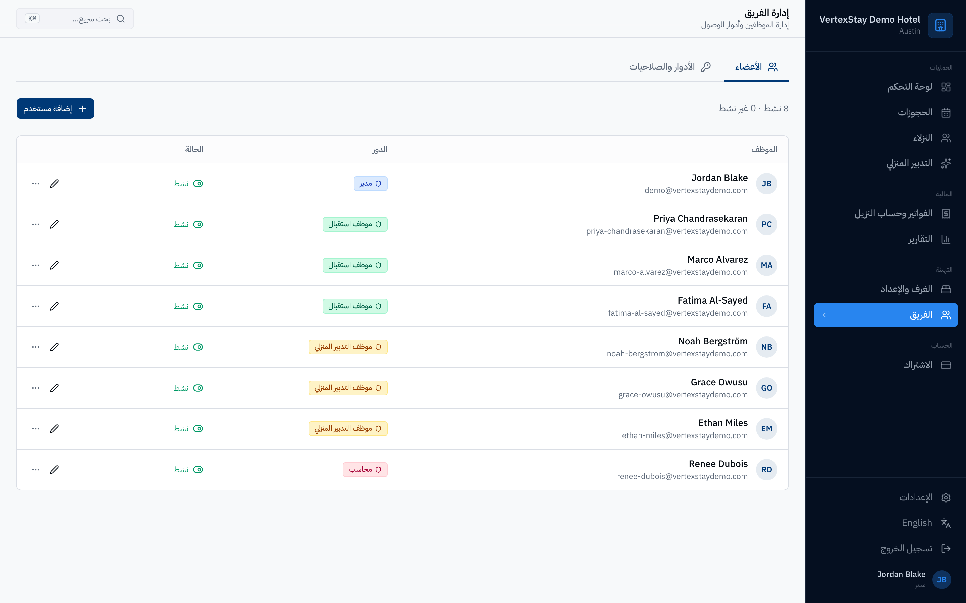Open more options menu for Jordan Blake
Image resolution: width=966 pixels, height=603 pixels.
36,184
